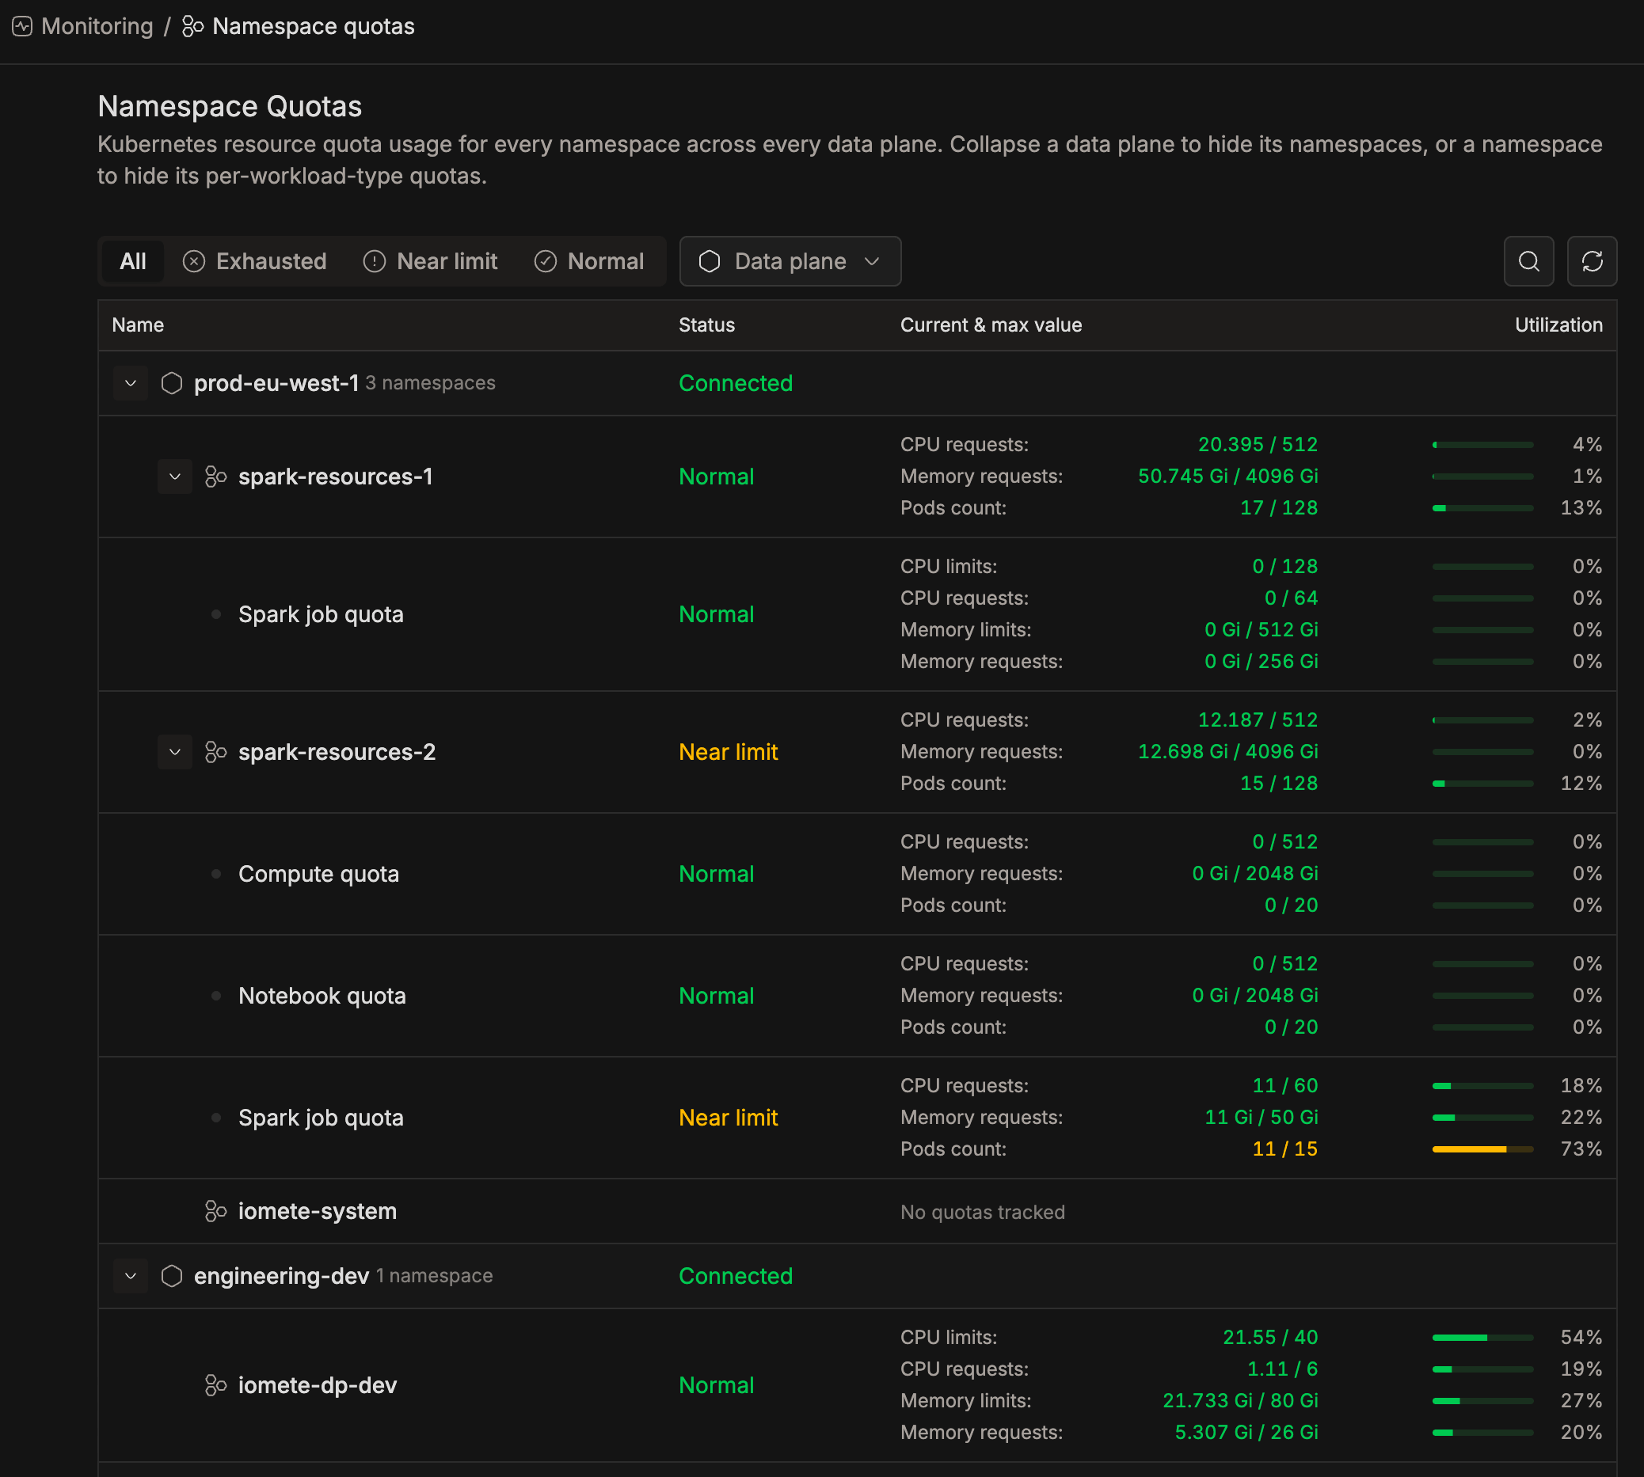The image size is (1644, 1477).
Task: Click the Namespace quotas breadcrumb icon
Action: click(192, 27)
